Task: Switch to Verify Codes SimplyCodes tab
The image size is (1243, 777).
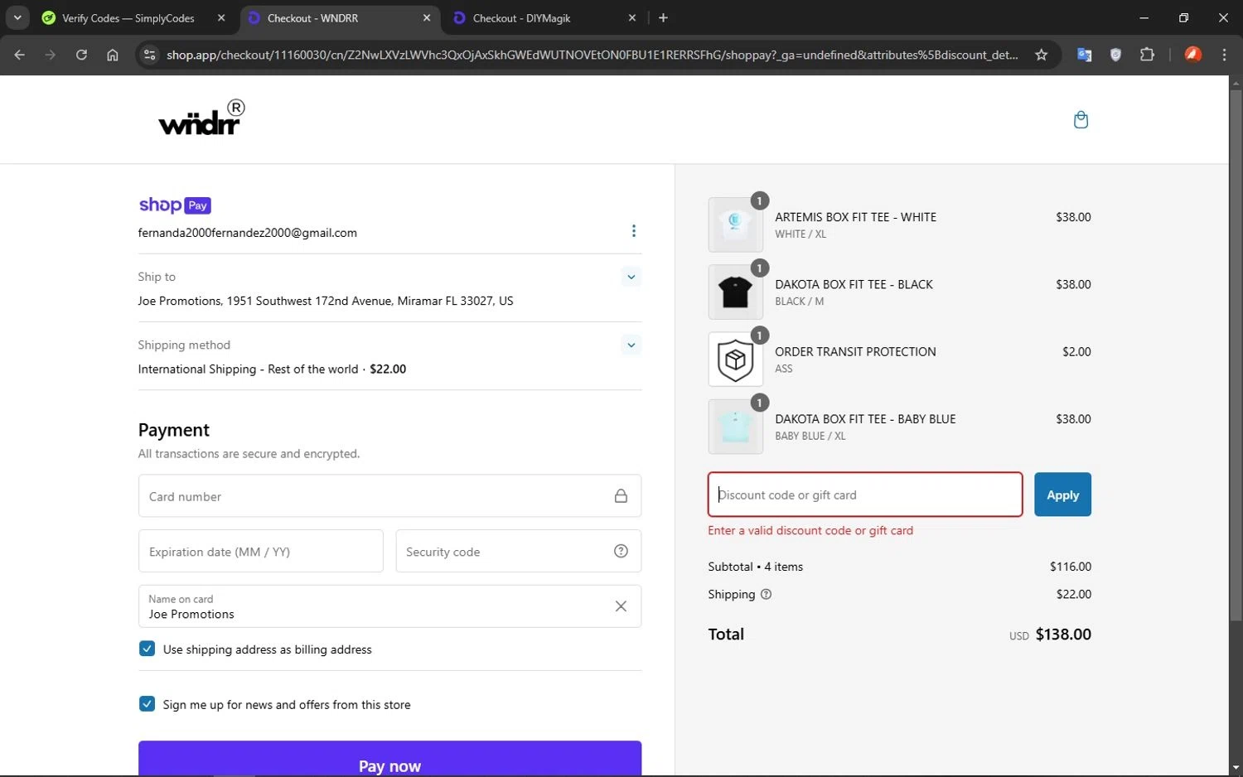Action: tap(133, 17)
